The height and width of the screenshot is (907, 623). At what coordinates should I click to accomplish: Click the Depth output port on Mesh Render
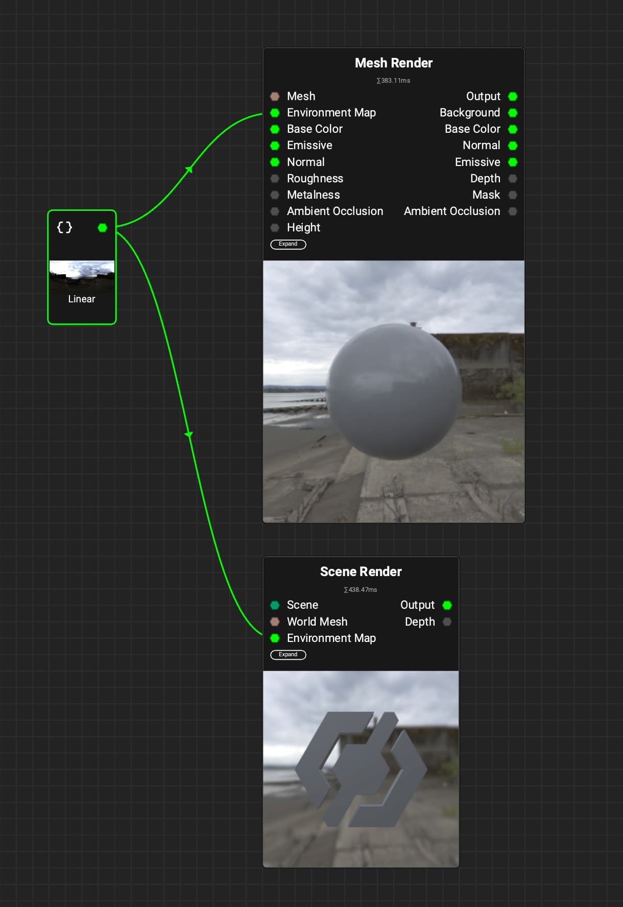click(x=513, y=179)
